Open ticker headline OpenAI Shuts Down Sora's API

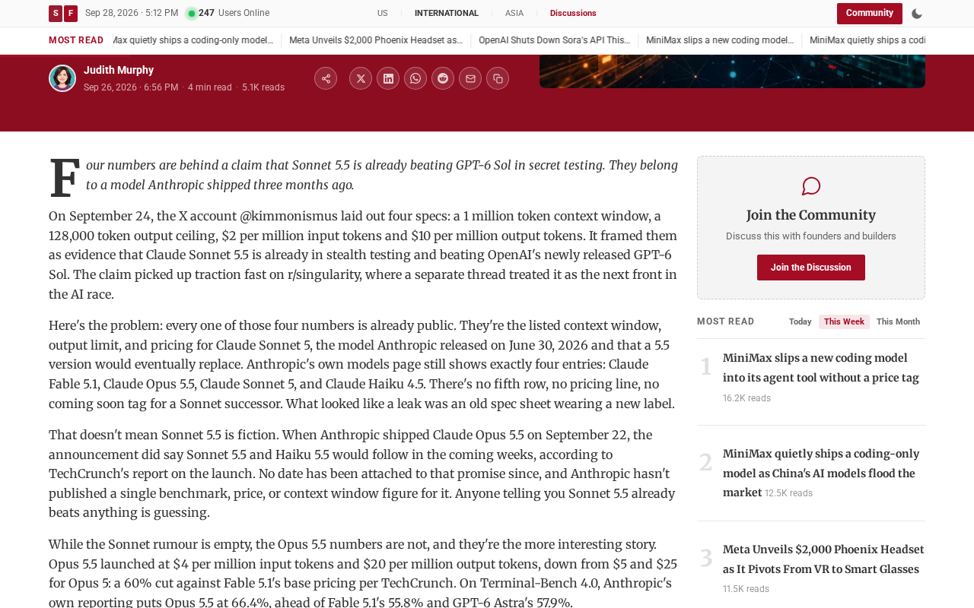[554, 40]
